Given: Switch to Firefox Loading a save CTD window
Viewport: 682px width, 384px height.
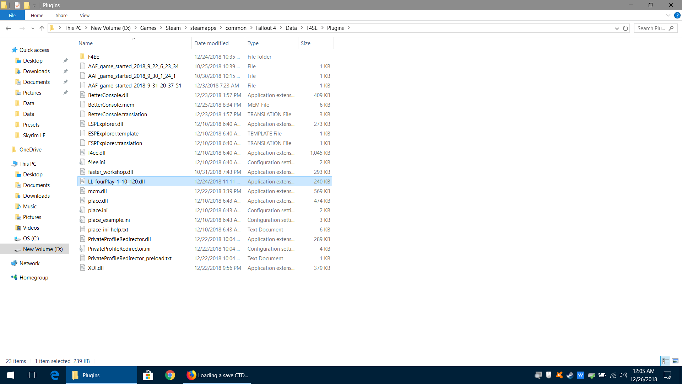Looking at the screenshot, I should [x=217, y=375].
